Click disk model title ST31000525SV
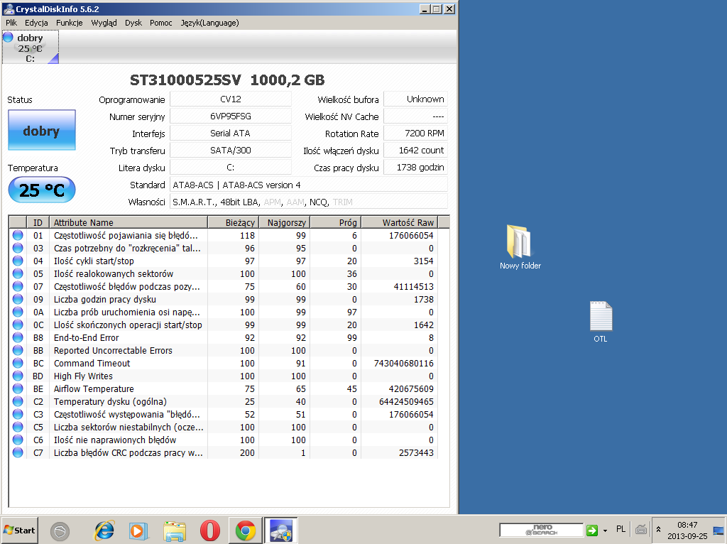Image resolution: width=727 pixels, height=544 pixels. (185, 80)
